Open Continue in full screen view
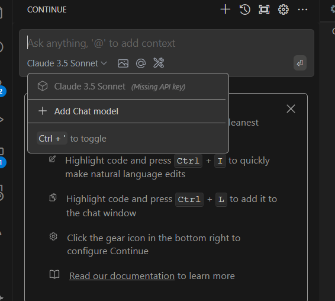Viewport: 335px width, 301px height. click(264, 9)
